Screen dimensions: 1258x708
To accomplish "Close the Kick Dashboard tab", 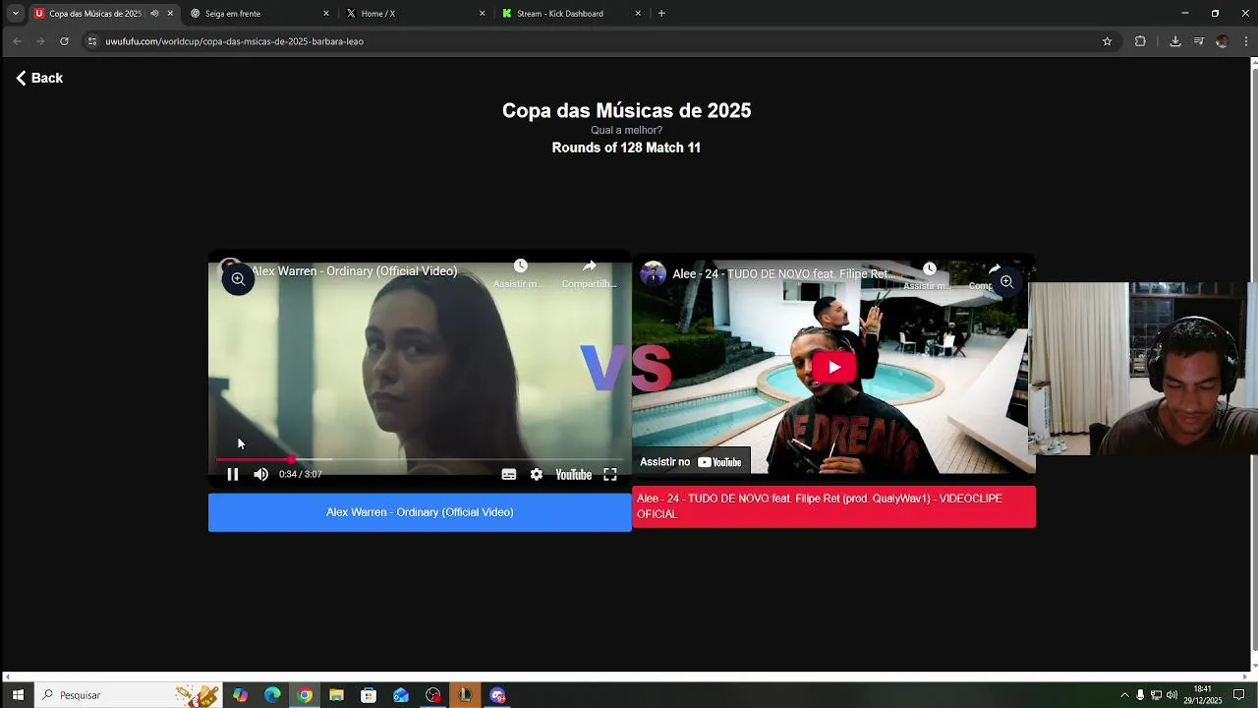I will [x=638, y=14].
